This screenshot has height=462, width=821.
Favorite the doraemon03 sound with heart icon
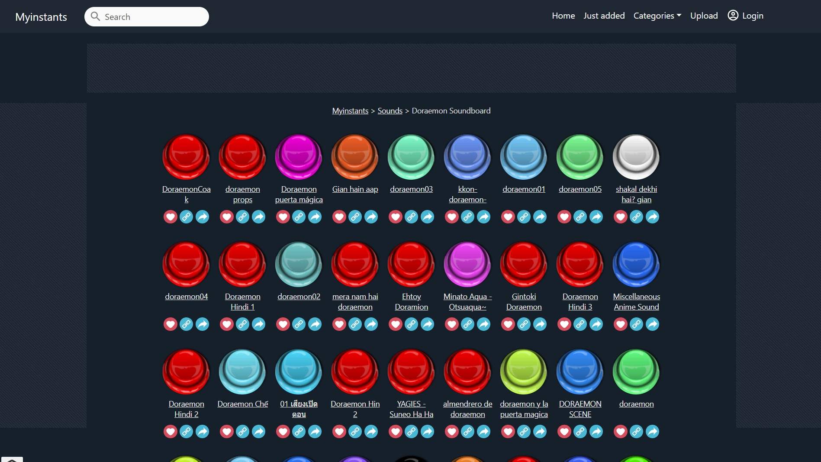coord(395,216)
